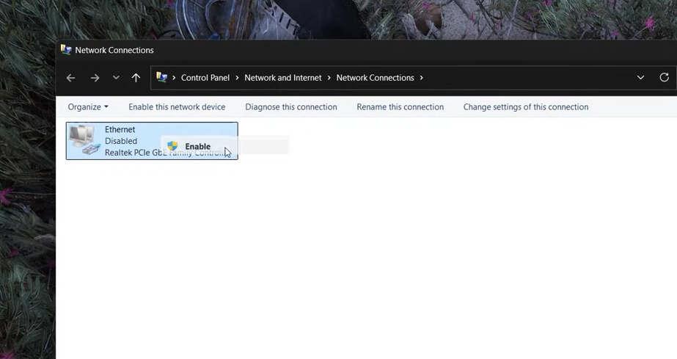Go up one level with the Up arrow
This screenshot has width=677, height=359.
click(x=136, y=78)
